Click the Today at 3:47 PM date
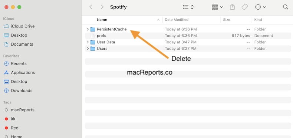 pos(181,42)
